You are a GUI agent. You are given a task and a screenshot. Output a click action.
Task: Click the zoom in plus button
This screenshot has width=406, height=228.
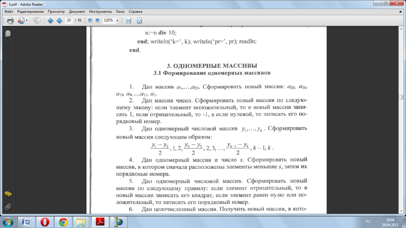(x=97, y=20)
